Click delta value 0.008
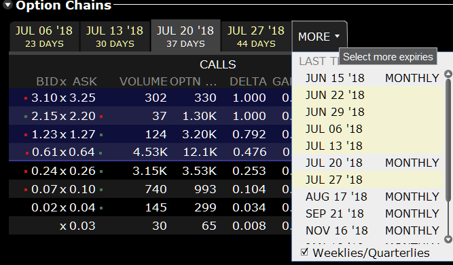Screen dimensions: 453x265 pos(249,226)
